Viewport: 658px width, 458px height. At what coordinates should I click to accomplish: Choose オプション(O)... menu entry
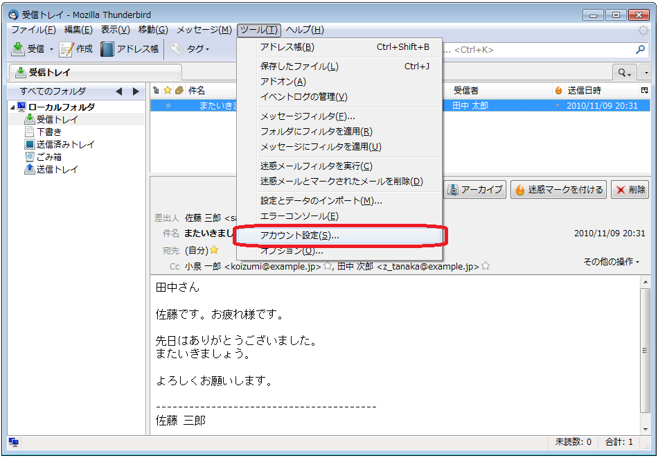(x=339, y=251)
